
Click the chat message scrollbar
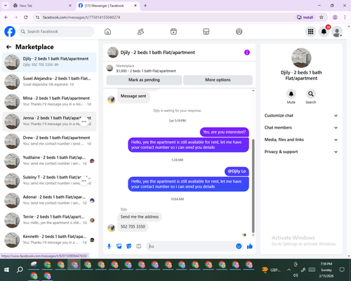tap(253, 185)
